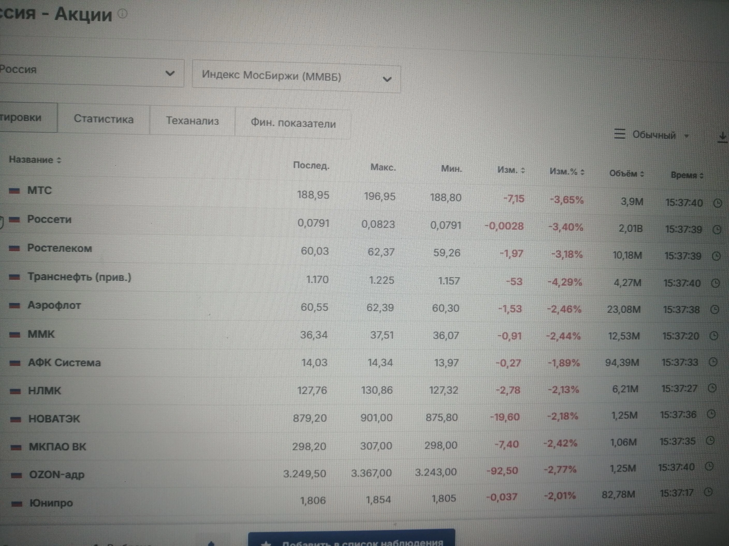Click the info icon next to Акции heading
Viewport: 729px width, 546px height.
[122, 14]
